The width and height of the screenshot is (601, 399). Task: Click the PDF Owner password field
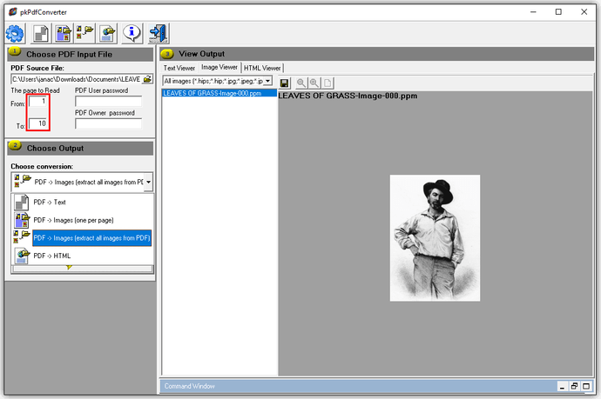click(x=109, y=124)
